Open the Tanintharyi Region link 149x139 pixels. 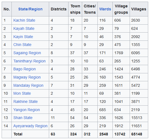(29, 61)
